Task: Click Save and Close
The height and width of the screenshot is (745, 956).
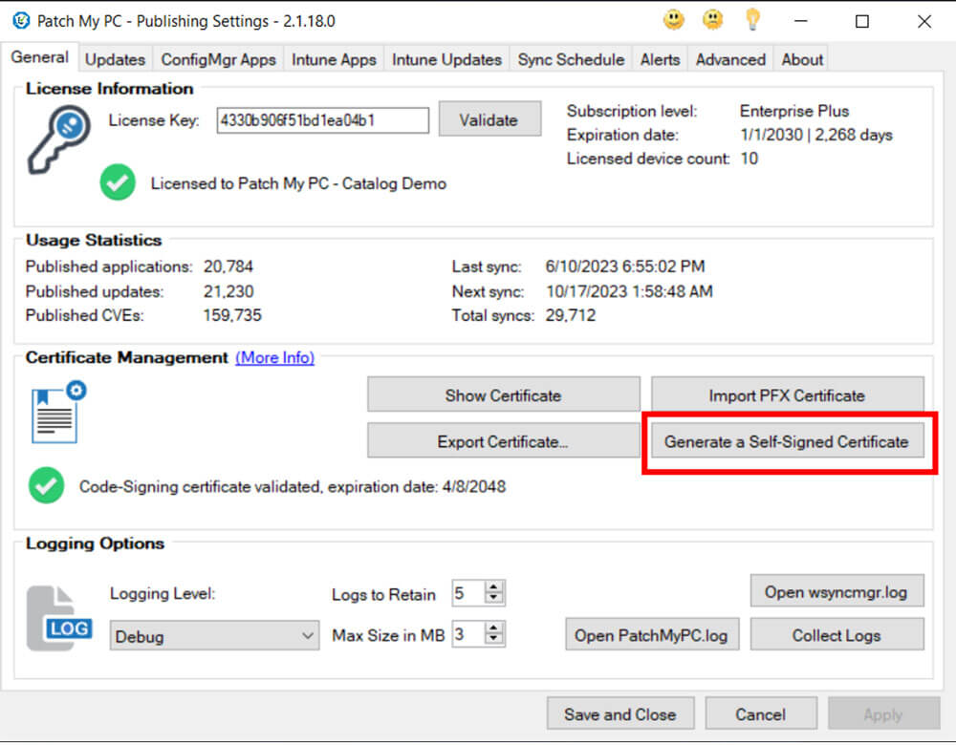Action: click(x=620, y=713)
